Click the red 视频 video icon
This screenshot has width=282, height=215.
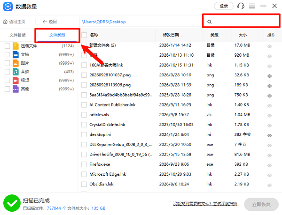click(x=16, y=80)
